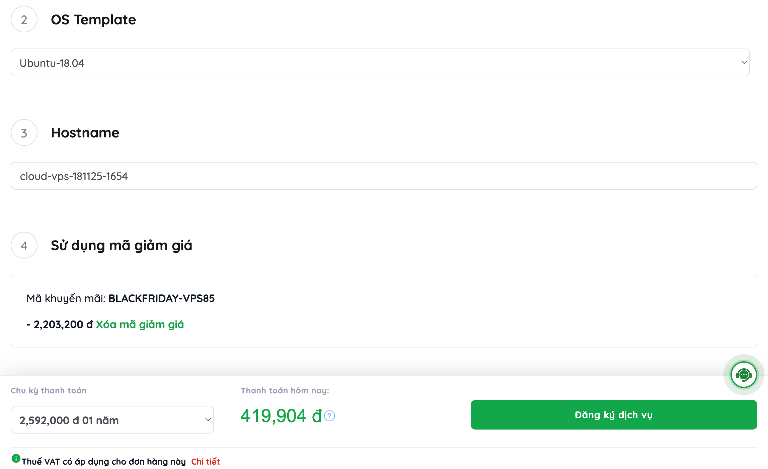Click the 419,904 đ total price
The width and height of the screenshot is (768, 469).
pos(281,416)
